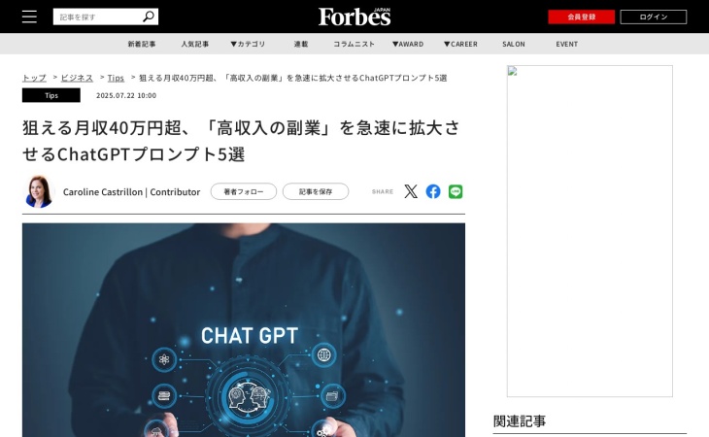This screenshot has width=709, height=437.
Task: Click the red 会員登録 button
Action: (582, 17)
